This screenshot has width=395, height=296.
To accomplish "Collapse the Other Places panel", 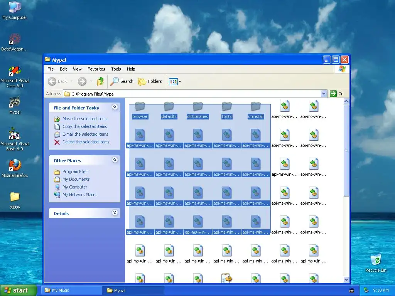I will point(115,160).
